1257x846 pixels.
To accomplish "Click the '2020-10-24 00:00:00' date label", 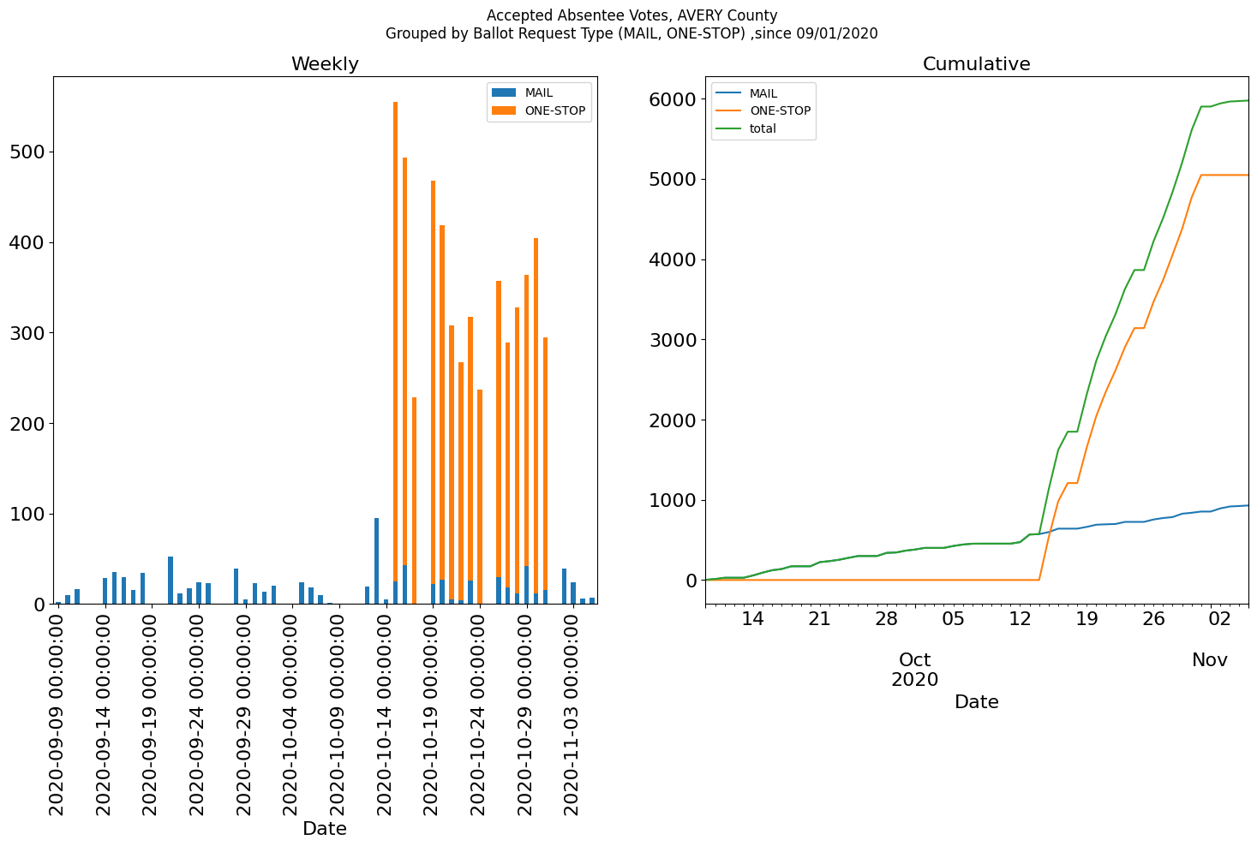I will pyautogui.click(x=479, y=713).
